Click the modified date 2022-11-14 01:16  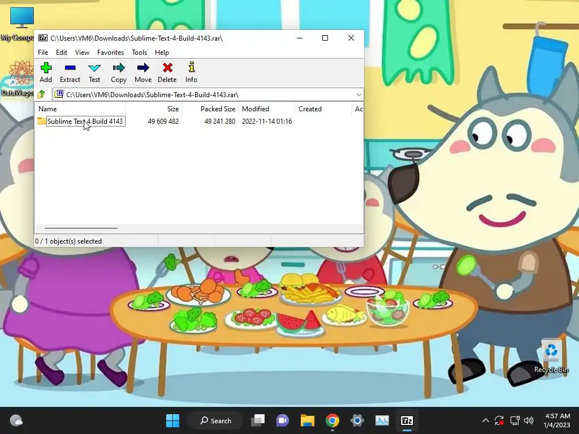tap(267, 121)
